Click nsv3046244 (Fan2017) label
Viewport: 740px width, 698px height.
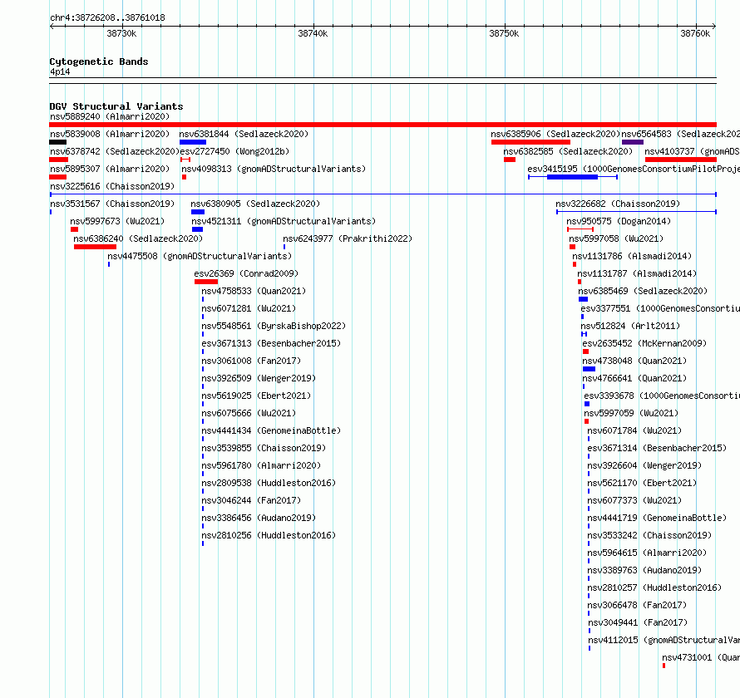tap(252, 500)
